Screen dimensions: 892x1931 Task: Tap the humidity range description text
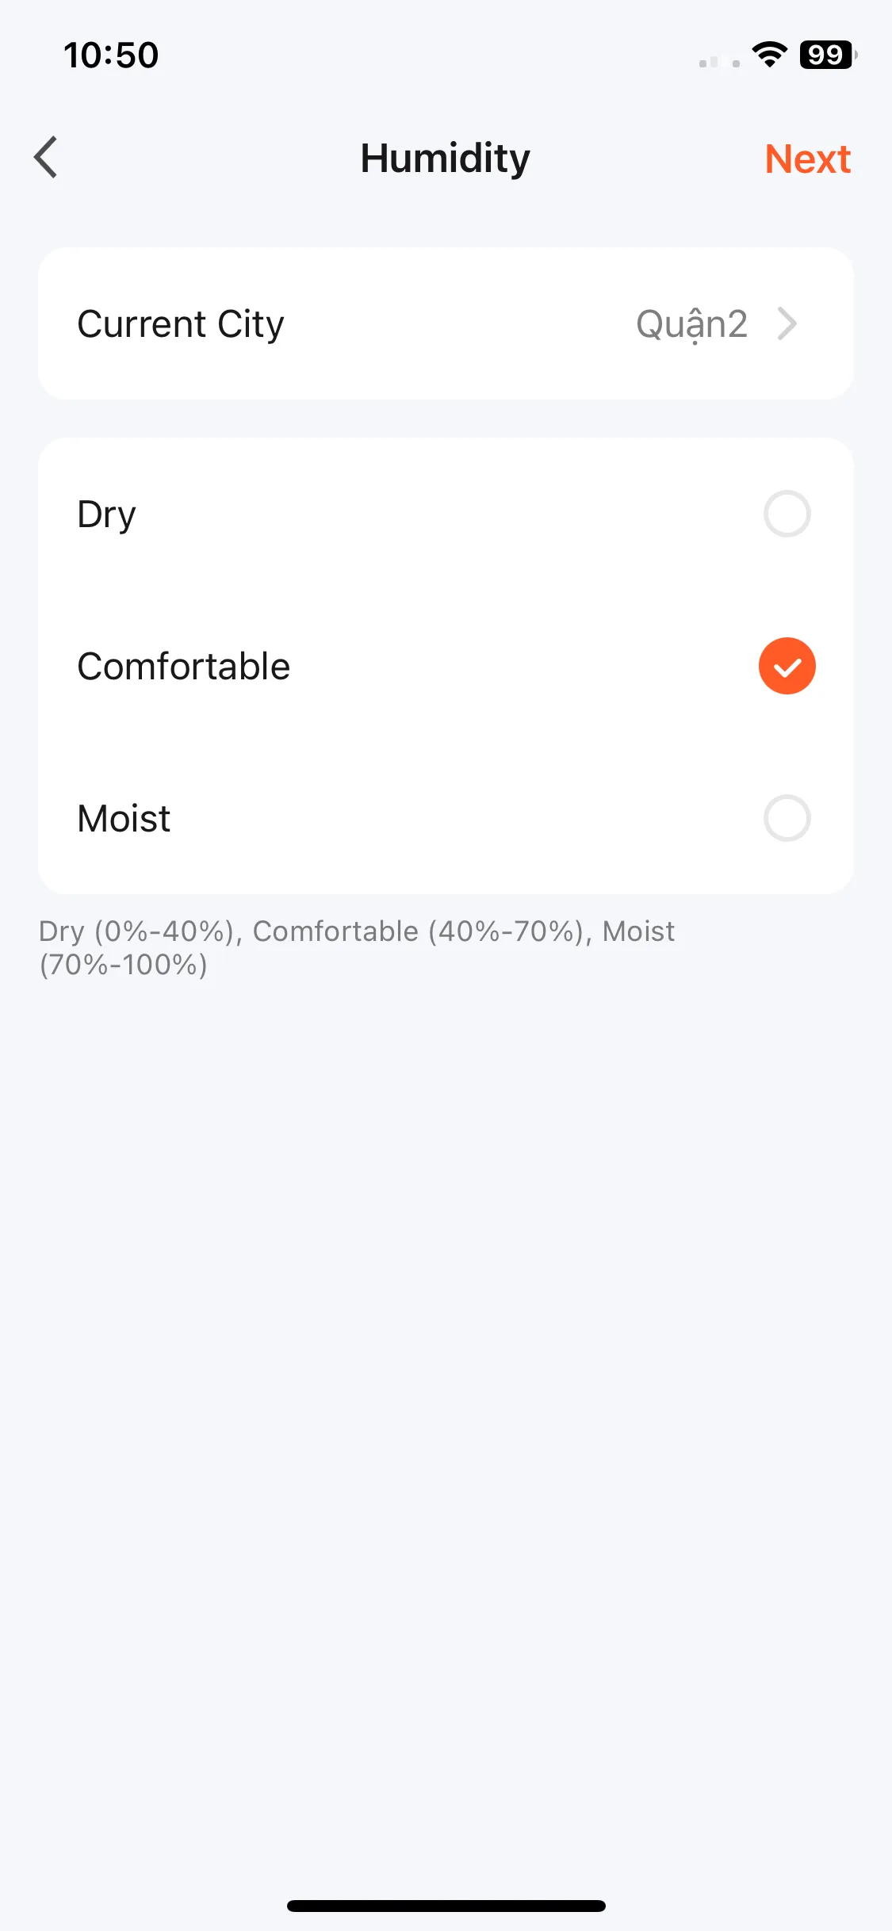pos(357,948)
